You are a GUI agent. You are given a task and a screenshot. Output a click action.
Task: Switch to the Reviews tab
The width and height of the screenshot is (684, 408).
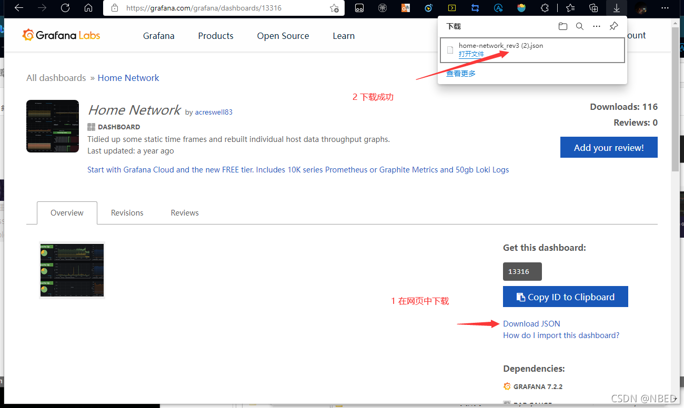point(185,213)
